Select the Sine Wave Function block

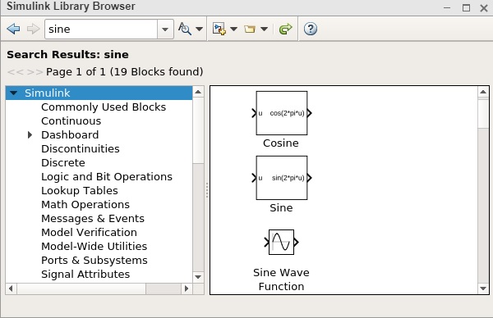[x=281, y=242]
